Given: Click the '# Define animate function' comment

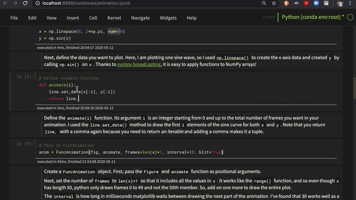Looking at the screenshot, I should 69,78.
